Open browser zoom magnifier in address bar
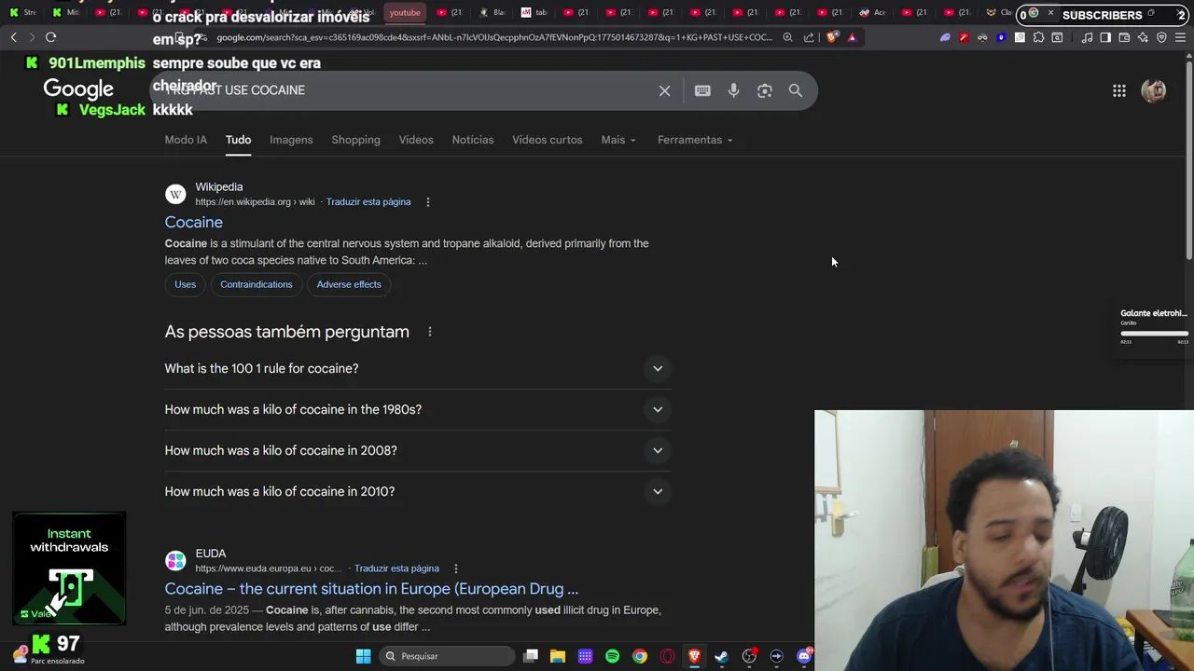The width and height of the screenshot is (1194, 671). (788, 37)
